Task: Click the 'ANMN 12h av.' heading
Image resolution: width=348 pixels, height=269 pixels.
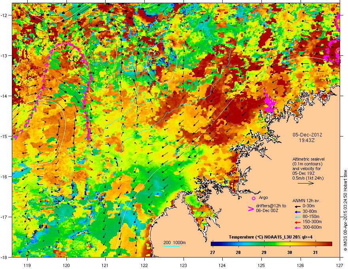Action: (x=306, y=201)
